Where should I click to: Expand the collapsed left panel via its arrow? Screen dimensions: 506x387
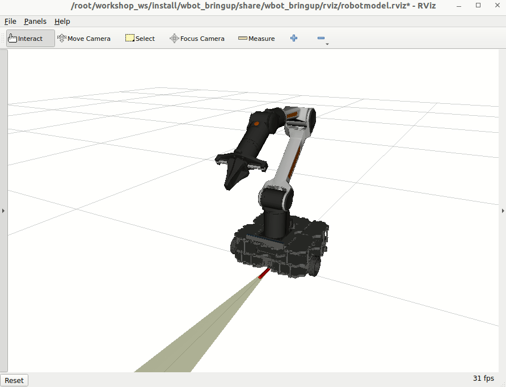(x=3, y=211)
